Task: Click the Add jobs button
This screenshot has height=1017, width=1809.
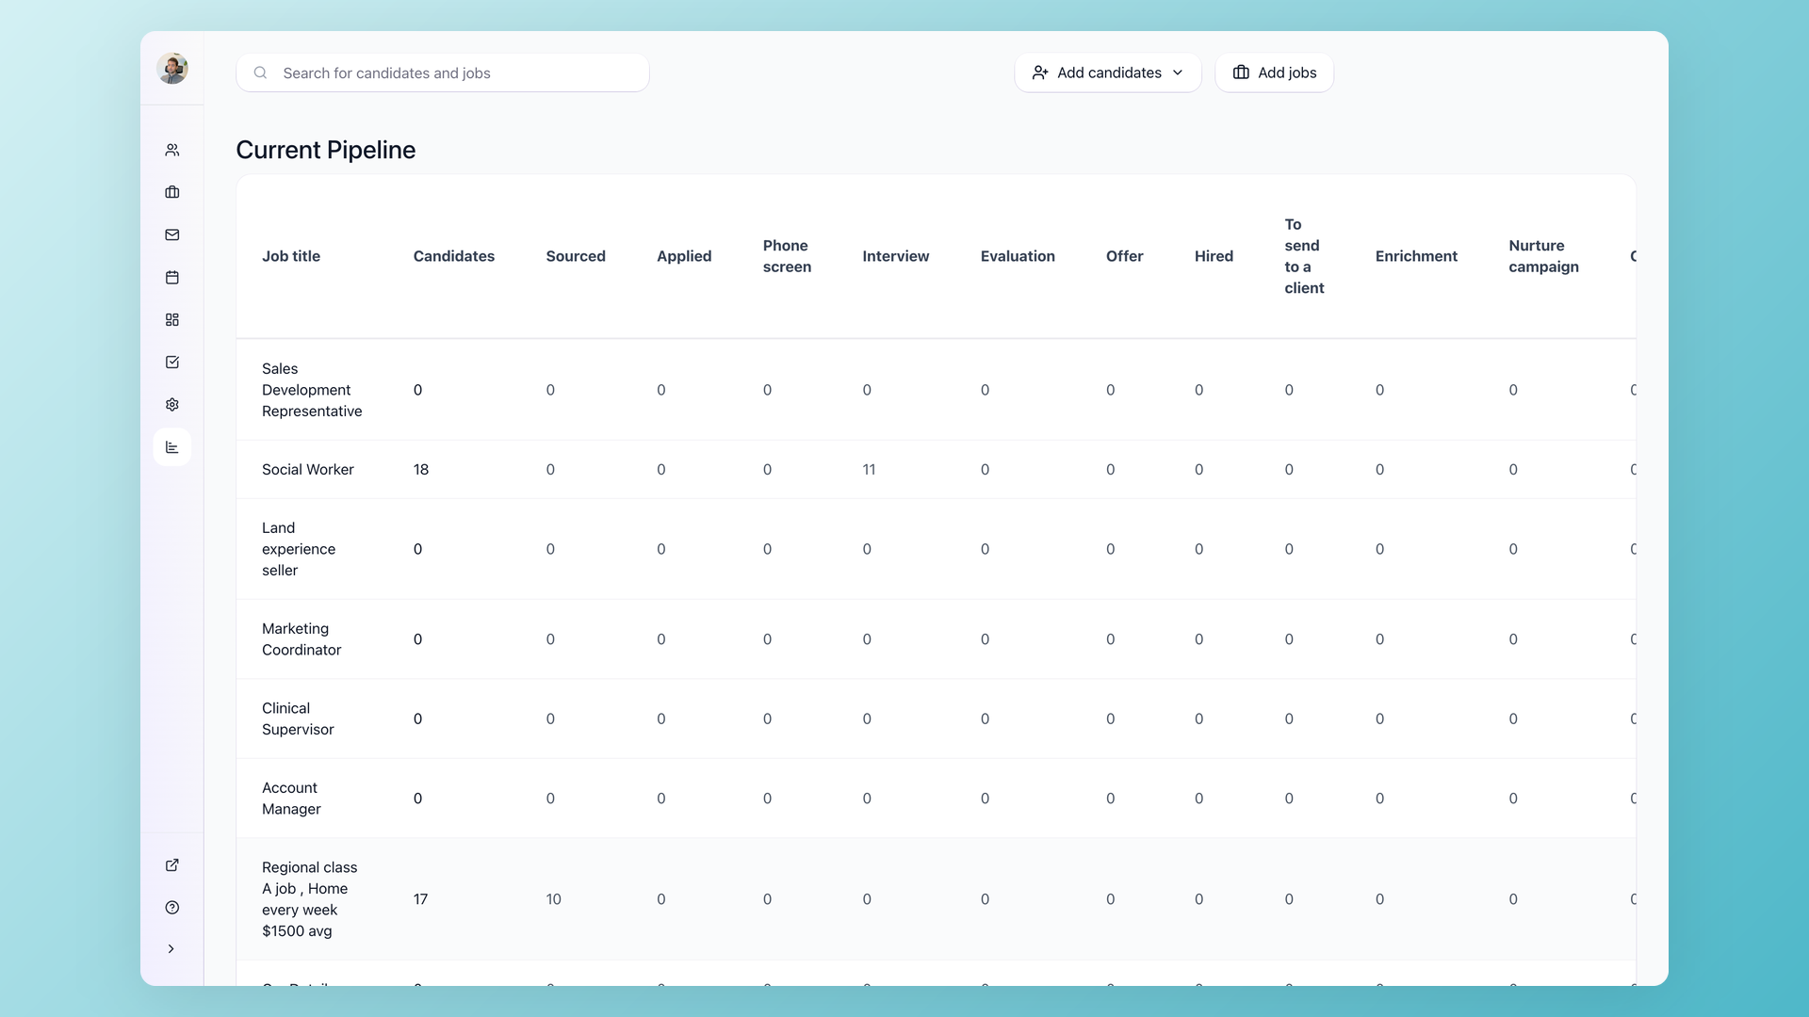Action: point(1274,73)
